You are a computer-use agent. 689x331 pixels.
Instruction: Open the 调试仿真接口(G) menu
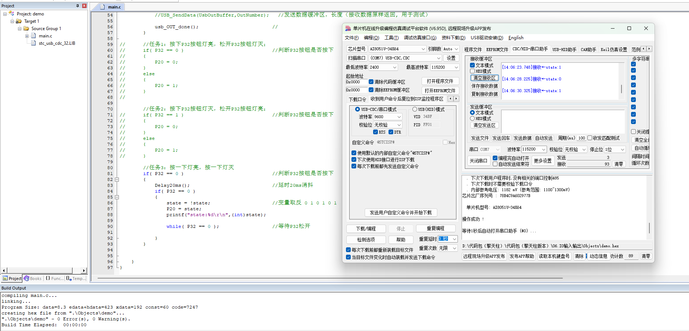[x=420, y=38]
